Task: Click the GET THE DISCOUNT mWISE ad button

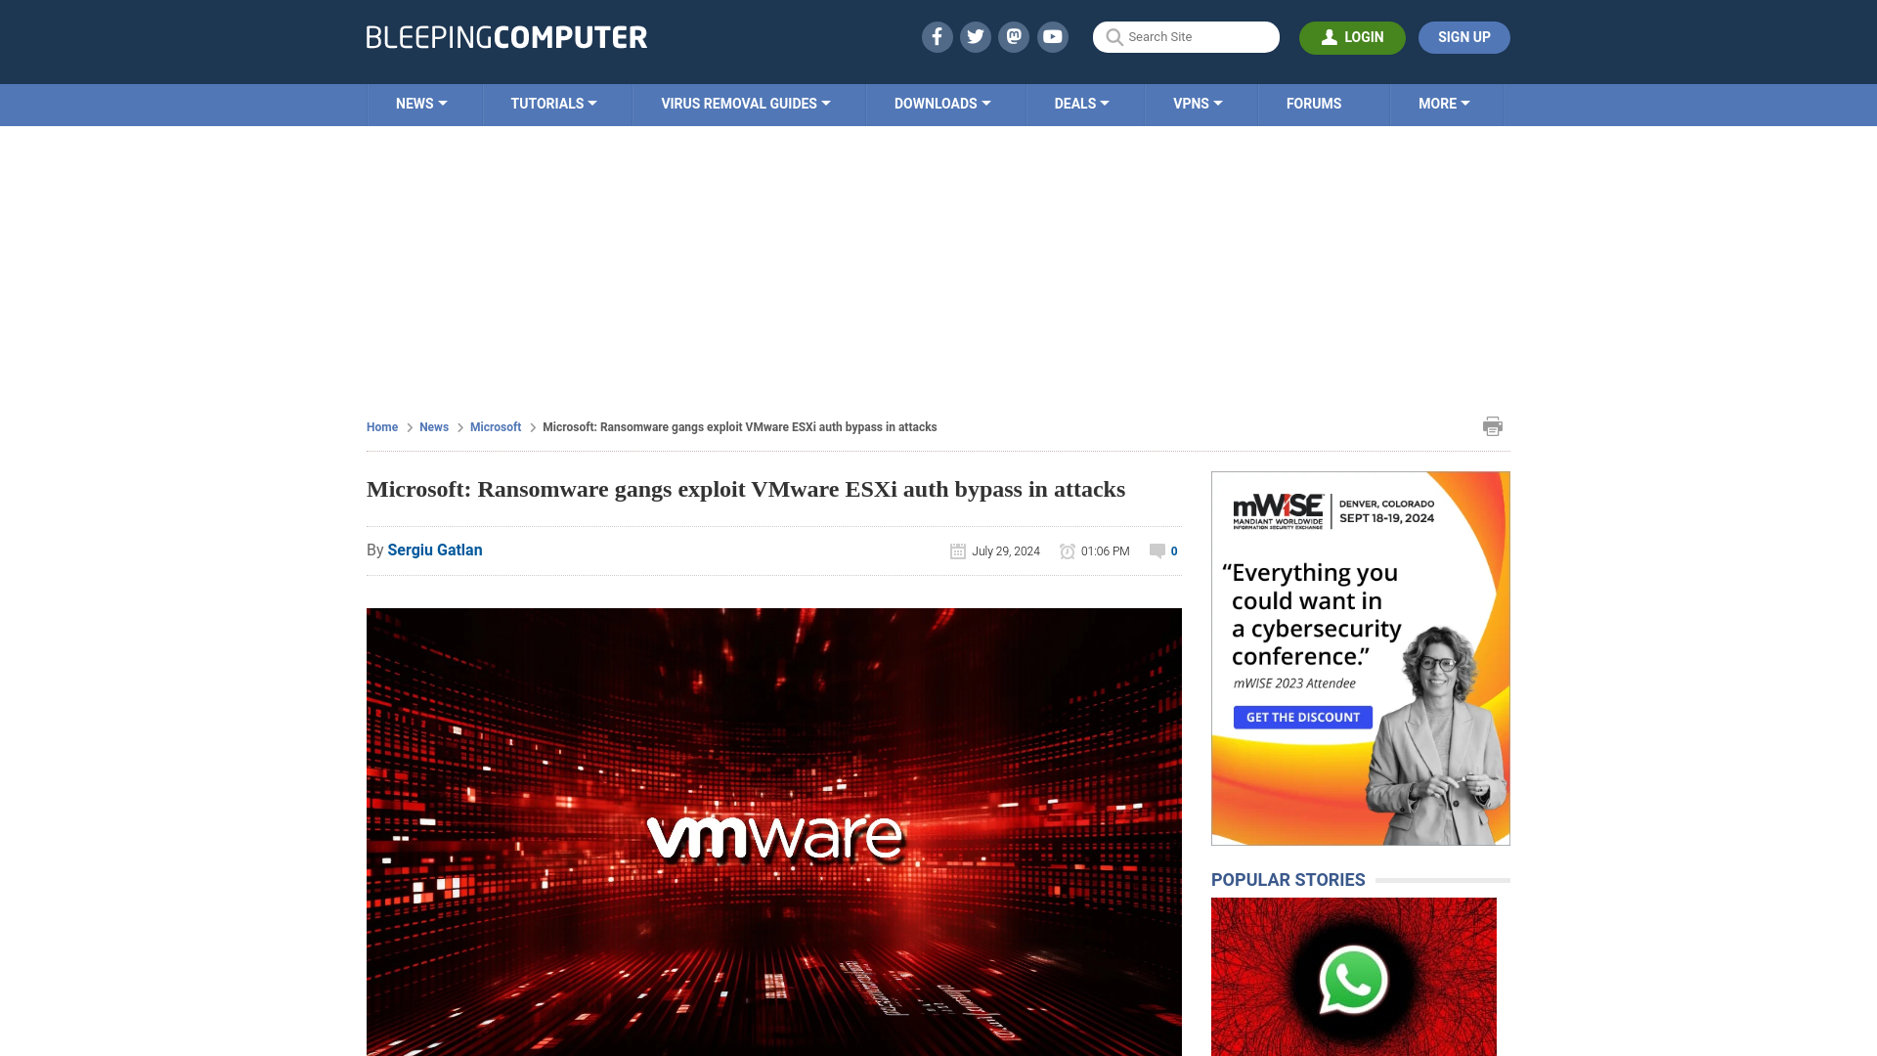Action: coord(1303,717)
